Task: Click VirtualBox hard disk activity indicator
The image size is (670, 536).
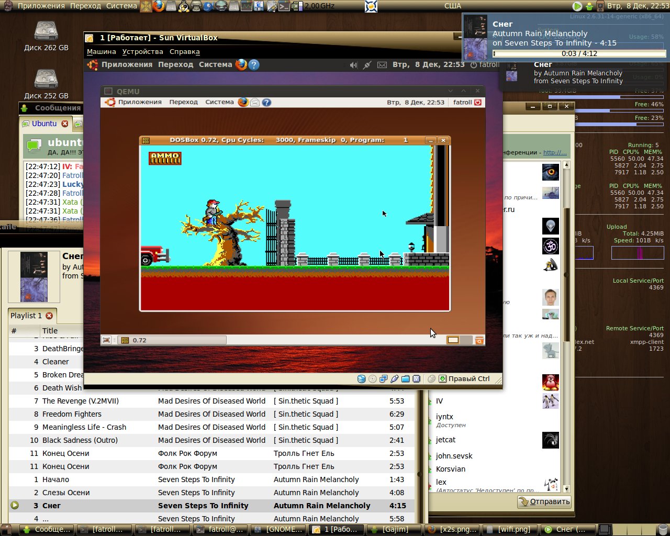Action: 361,379
